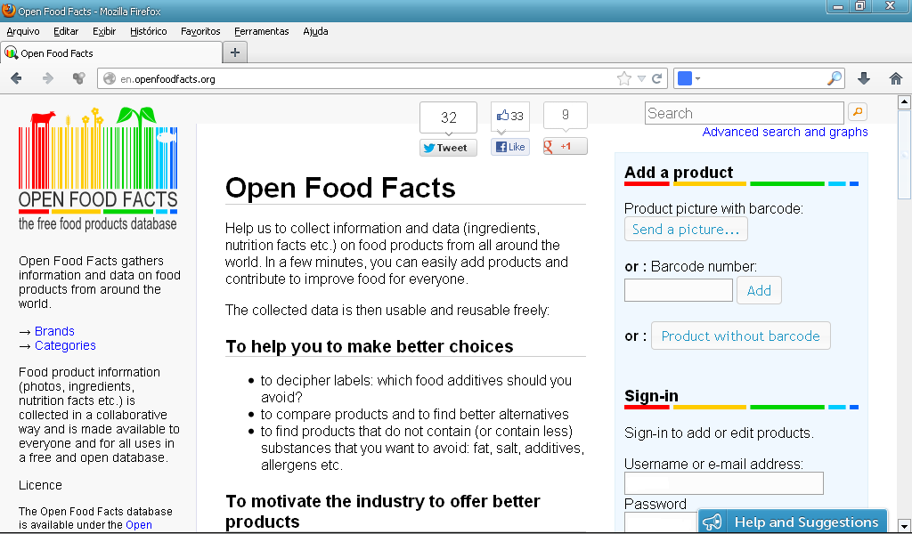Bookmark this page with the star icon
The image size is (912, 534).
(x=624, y=78)
